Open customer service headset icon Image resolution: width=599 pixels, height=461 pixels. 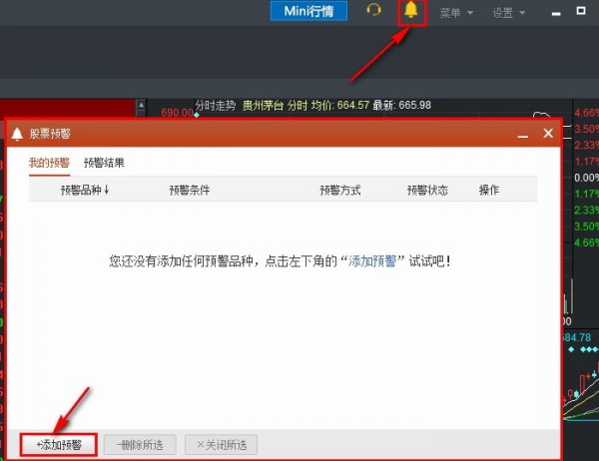374,12
